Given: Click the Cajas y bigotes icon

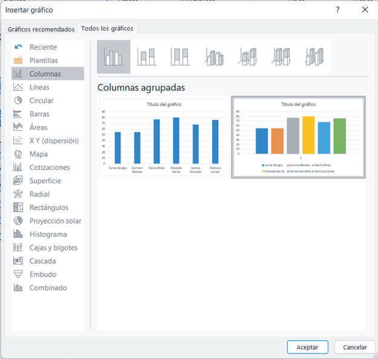Looking at the screenshot, I should click(18, 247).
